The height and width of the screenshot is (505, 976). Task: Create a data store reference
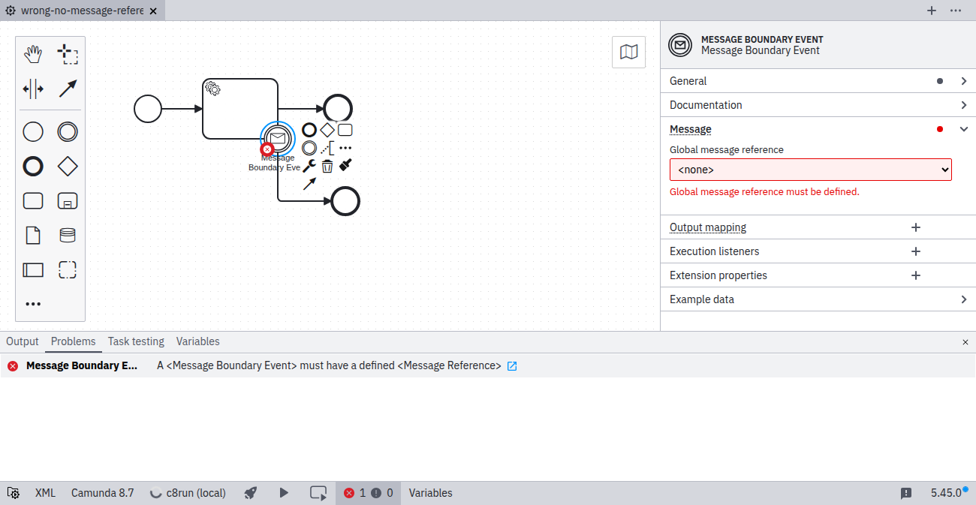coord(68,236)
